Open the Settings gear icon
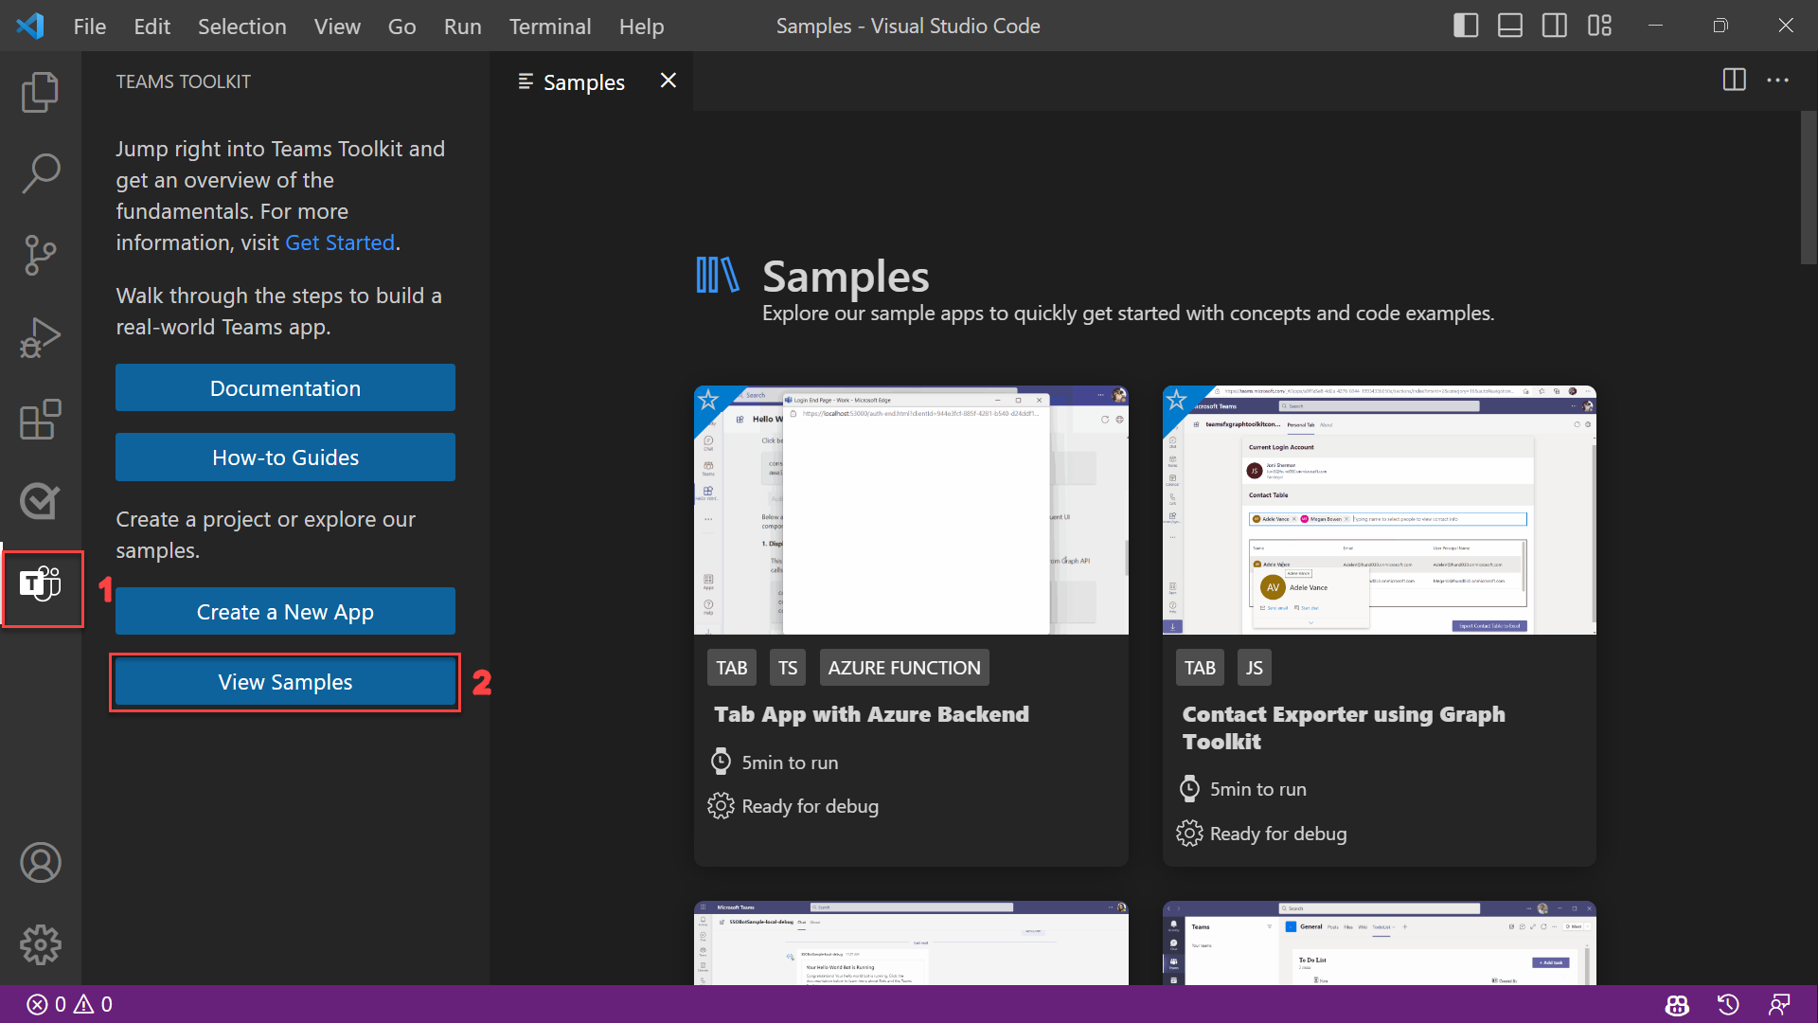Screen dimensions: 1818x1023 pos(40,945)
